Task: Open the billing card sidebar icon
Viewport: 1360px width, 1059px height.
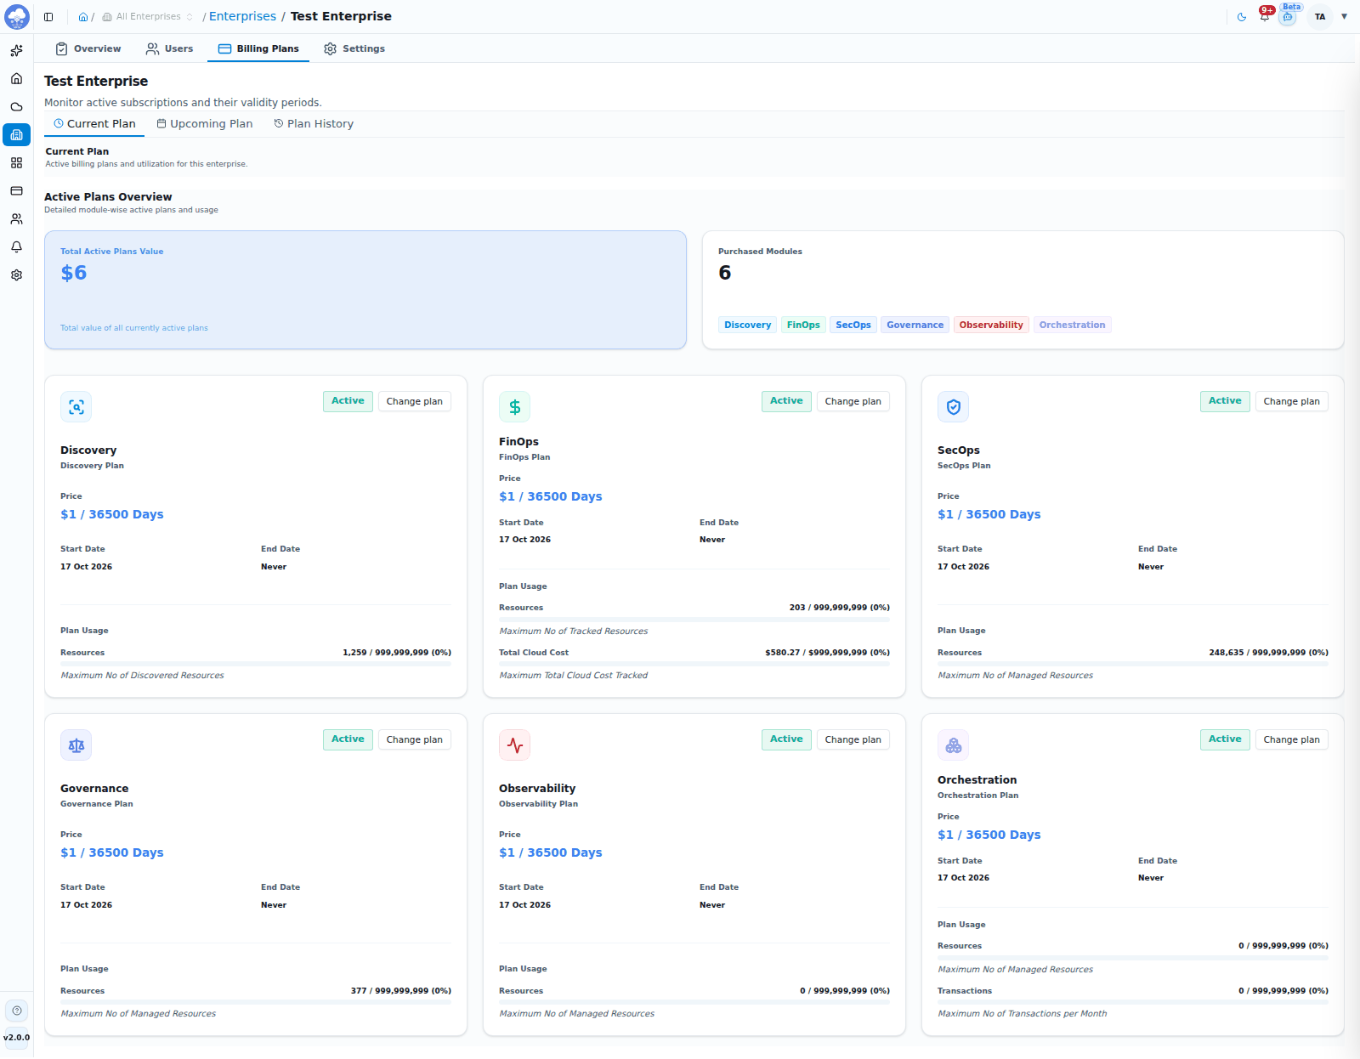Action: point(16,190)
